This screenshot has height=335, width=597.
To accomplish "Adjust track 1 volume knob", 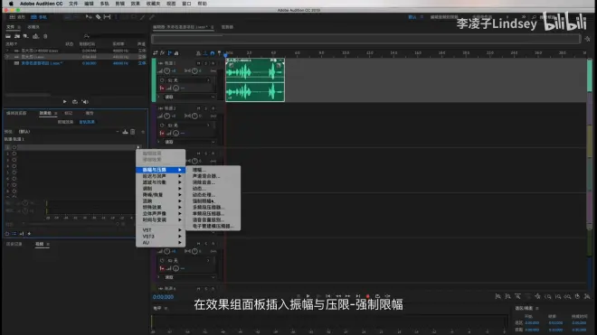I will point(166,71).
